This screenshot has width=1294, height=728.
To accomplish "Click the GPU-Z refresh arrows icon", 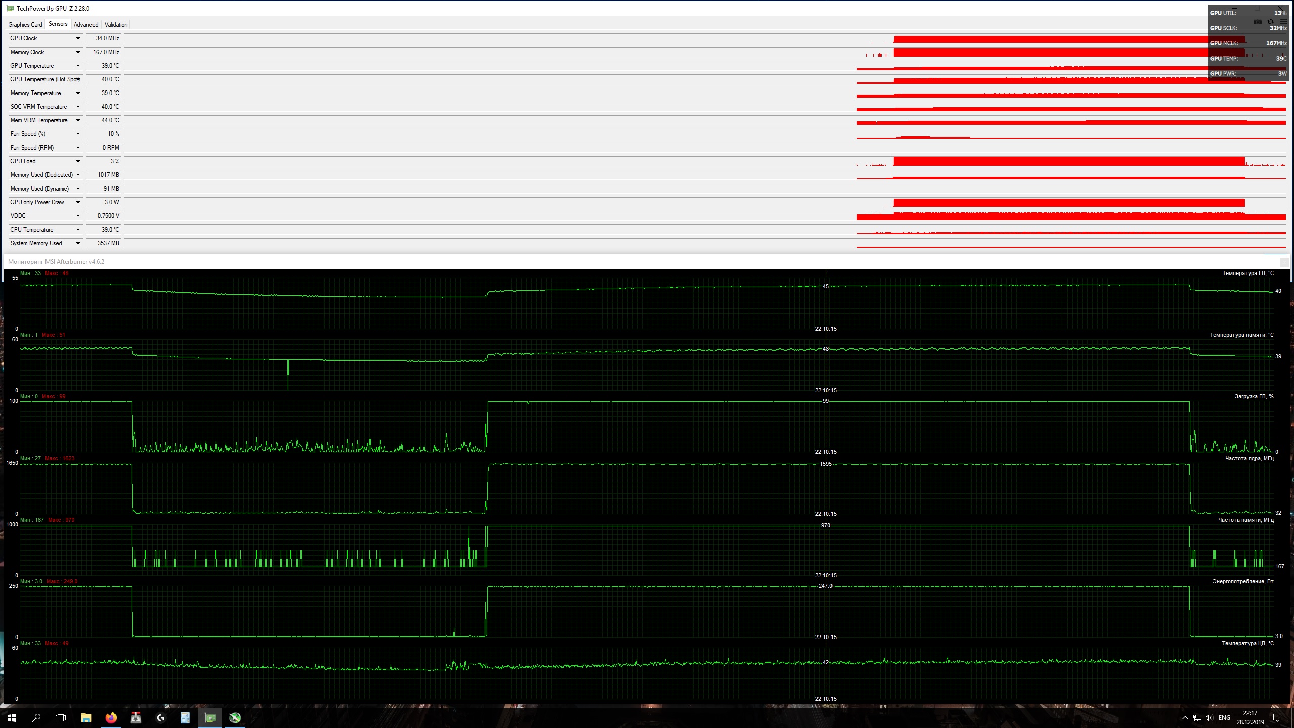I will 1270,22.
